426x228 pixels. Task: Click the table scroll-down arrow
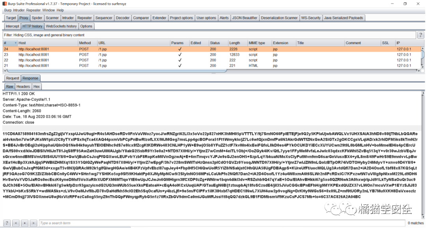pos(422,67)
